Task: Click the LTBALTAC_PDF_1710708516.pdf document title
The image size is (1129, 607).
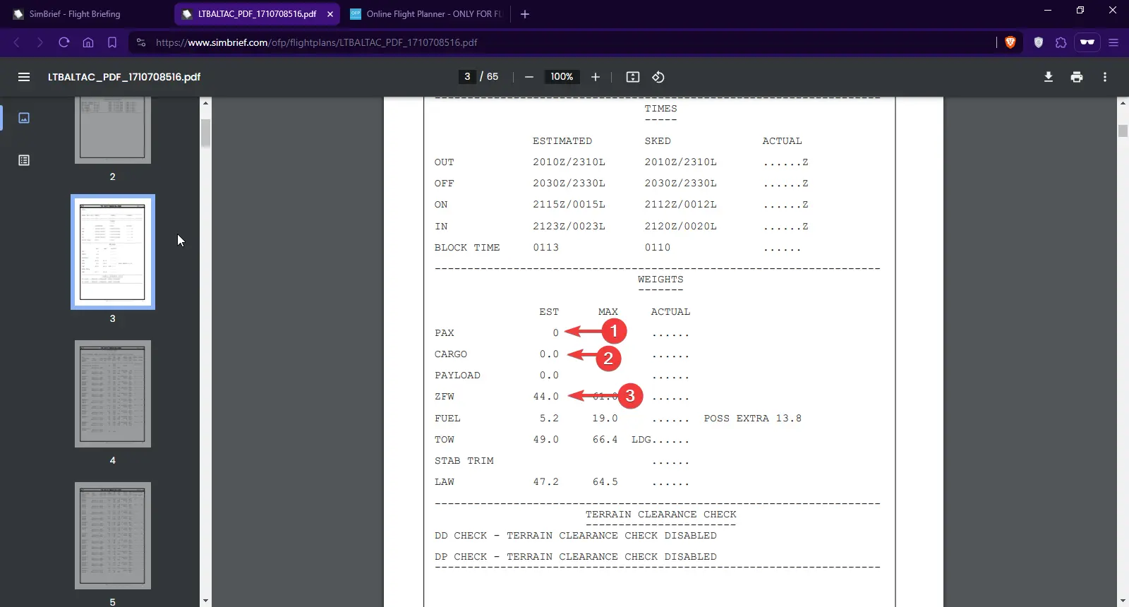Action: coord(124,77)
